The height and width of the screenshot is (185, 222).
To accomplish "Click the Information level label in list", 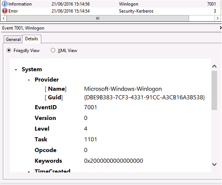I will [x=20, y=4].
